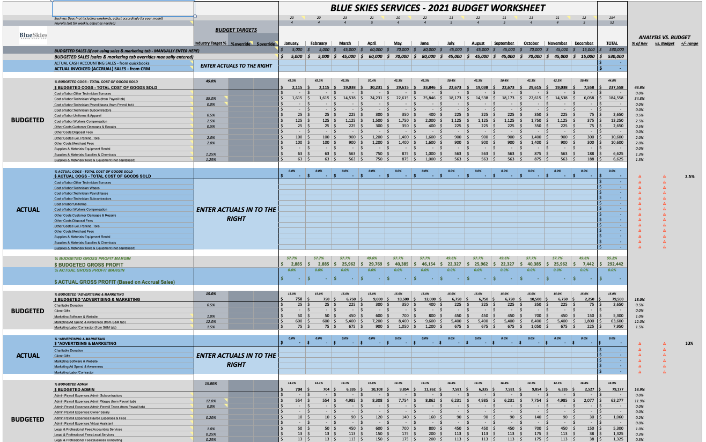
Task: Click 'Legal & Professional Fees:Business Consulting' label
Action: coord(88,440)
